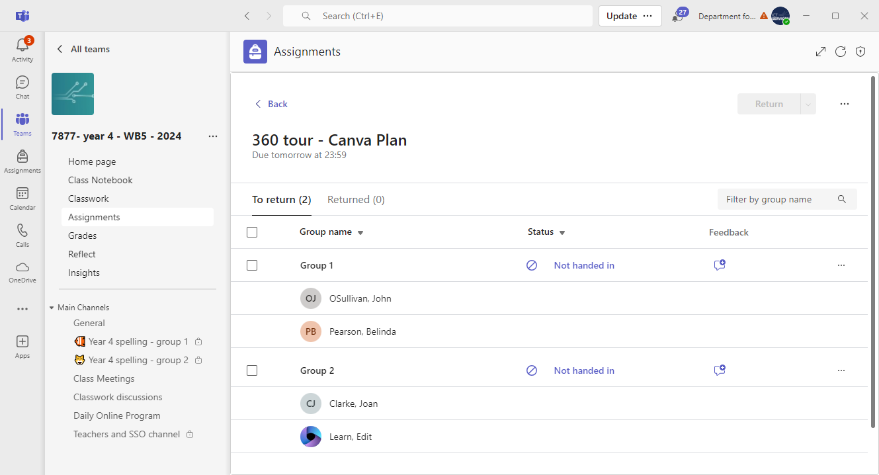Open notifications bell with 27 badge
879x475 pixels.
coord(679,16)
